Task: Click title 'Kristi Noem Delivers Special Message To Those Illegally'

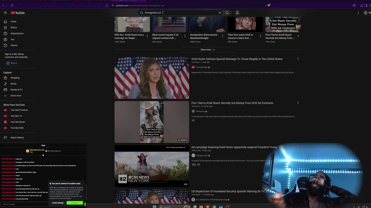Action: point(237,59)
